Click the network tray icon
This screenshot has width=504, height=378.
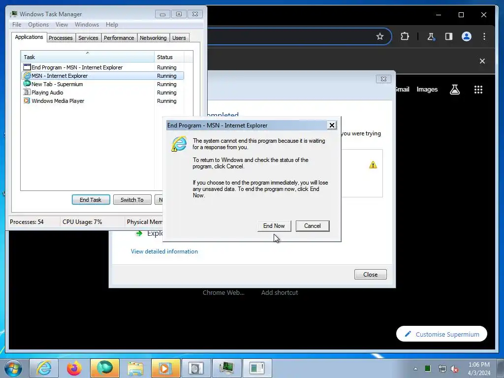[442, 369]
